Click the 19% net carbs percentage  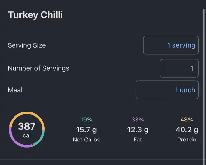click(86, 120)
